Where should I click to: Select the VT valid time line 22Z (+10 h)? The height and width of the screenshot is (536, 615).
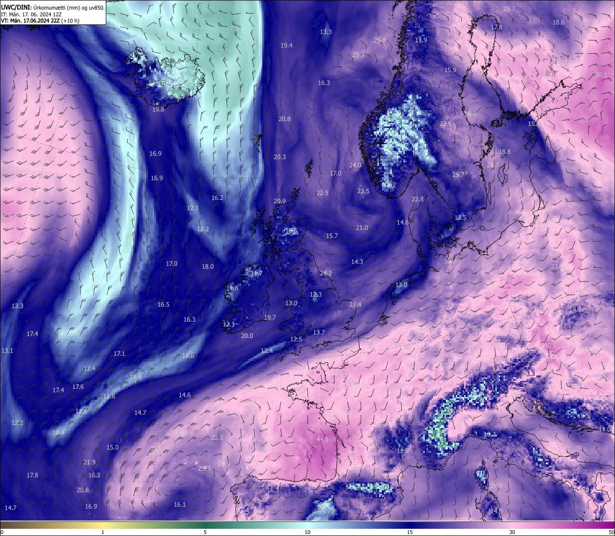coord(40,21)
